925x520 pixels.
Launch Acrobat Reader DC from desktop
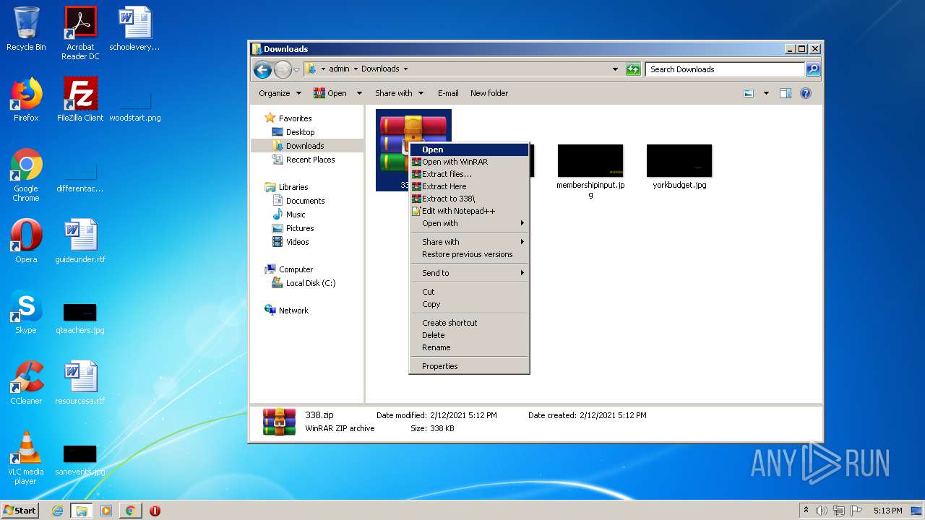coord(80,33)
